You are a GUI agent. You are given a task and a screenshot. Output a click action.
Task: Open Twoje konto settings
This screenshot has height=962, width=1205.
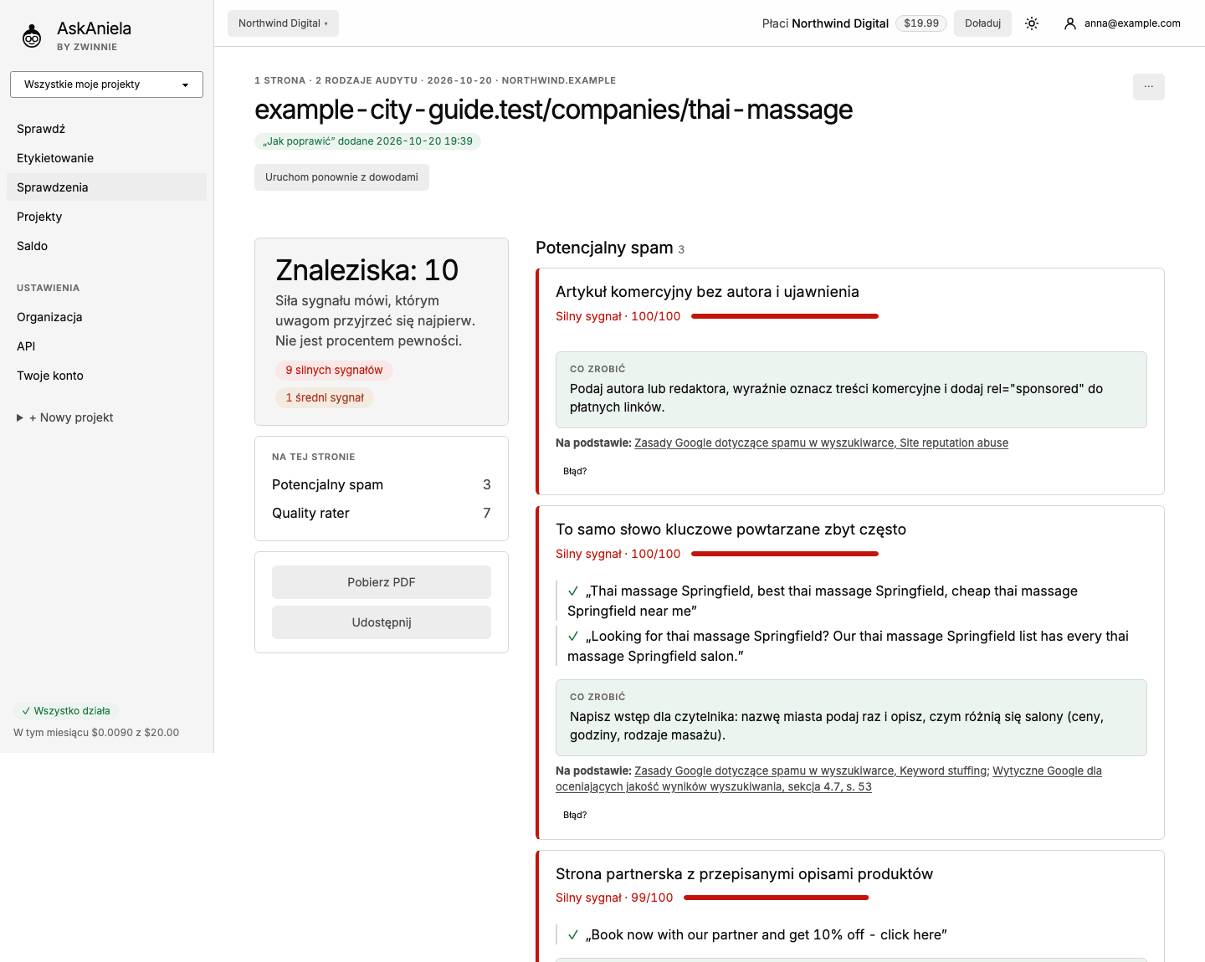tap(106, 376)
